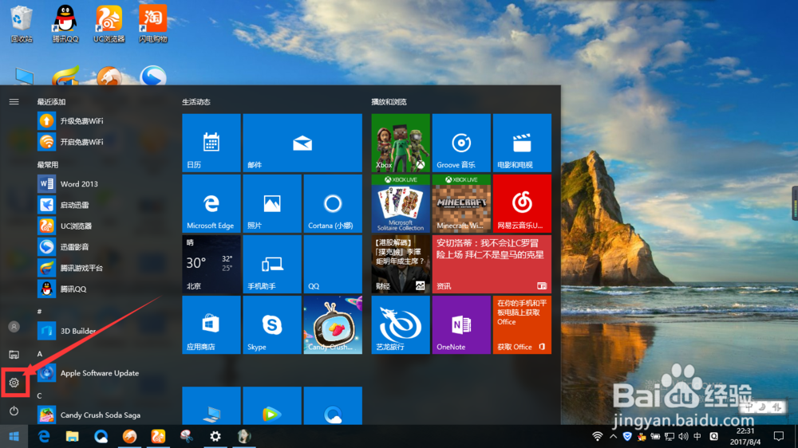The height and width of the screenshot is (448, 798).
Task: Open the Beijing weather tile
Action: tap(211, 264)
